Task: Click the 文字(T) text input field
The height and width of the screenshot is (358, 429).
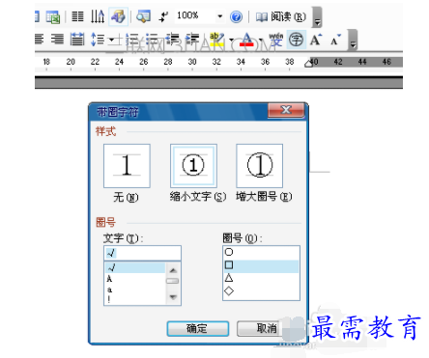Action: 142,253
